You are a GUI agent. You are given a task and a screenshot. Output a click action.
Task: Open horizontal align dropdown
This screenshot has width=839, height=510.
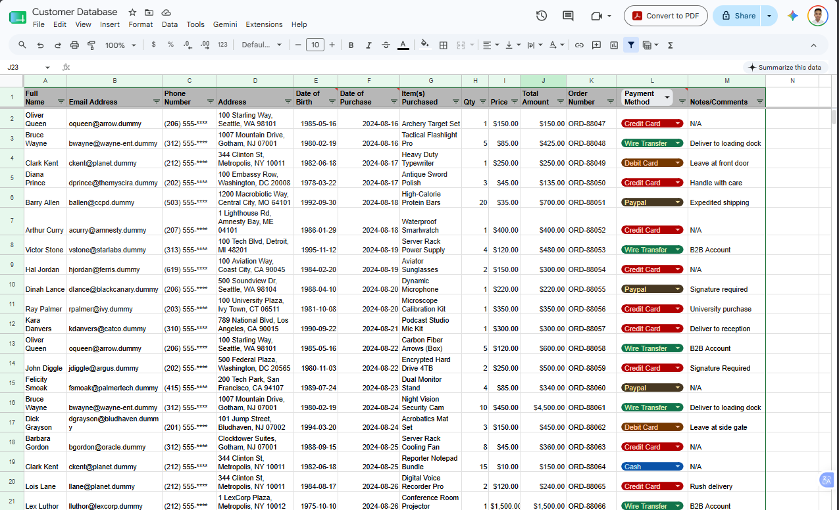coord(490,45)
